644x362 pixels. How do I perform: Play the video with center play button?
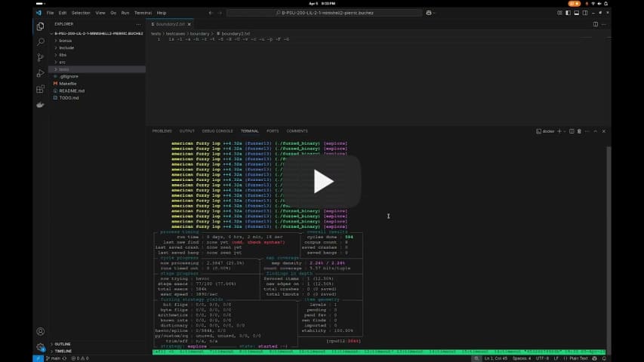pos(322,182)
